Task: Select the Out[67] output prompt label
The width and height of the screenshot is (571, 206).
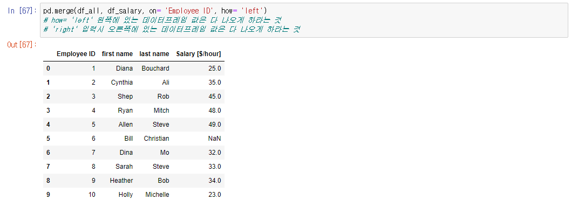Action: pos(22,44)
